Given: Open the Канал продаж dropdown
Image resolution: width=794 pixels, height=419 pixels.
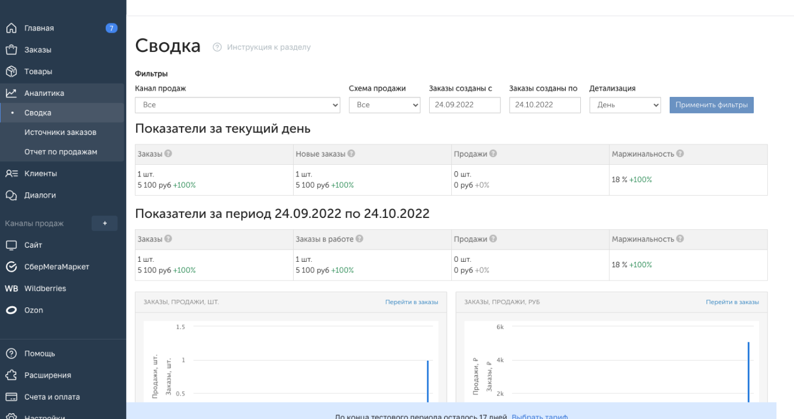Looking at the screenshot, I should pyautogui.click(x=237, y=105).
